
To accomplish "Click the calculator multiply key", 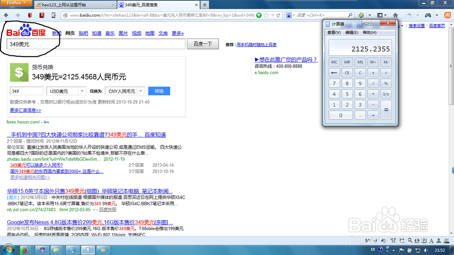I will pyautogui.click(x=373, y=94).
